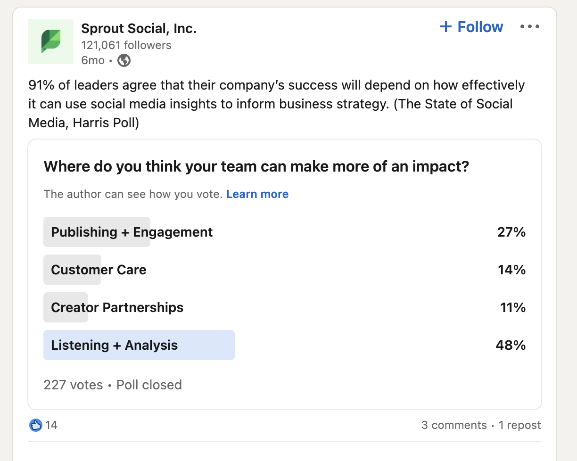Image resolution: width=577 pixels, height=461 pixels.
Task: Click the 14 reactions count
Action: click(51, 425)
